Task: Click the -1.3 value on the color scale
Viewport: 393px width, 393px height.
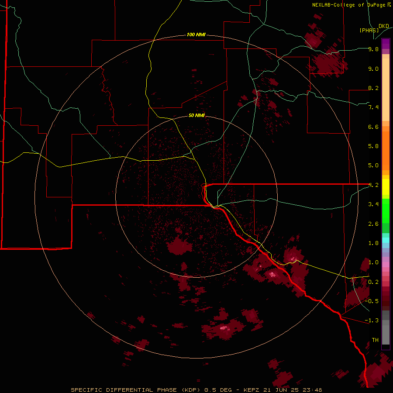Action: (x=372, y=321)
